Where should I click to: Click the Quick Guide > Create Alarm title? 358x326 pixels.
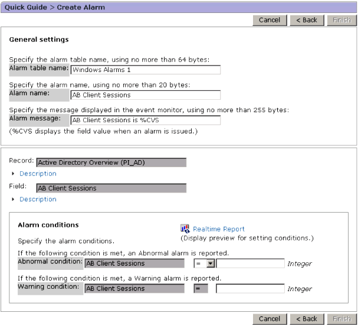pyautogui.click(x=55, y=7)
